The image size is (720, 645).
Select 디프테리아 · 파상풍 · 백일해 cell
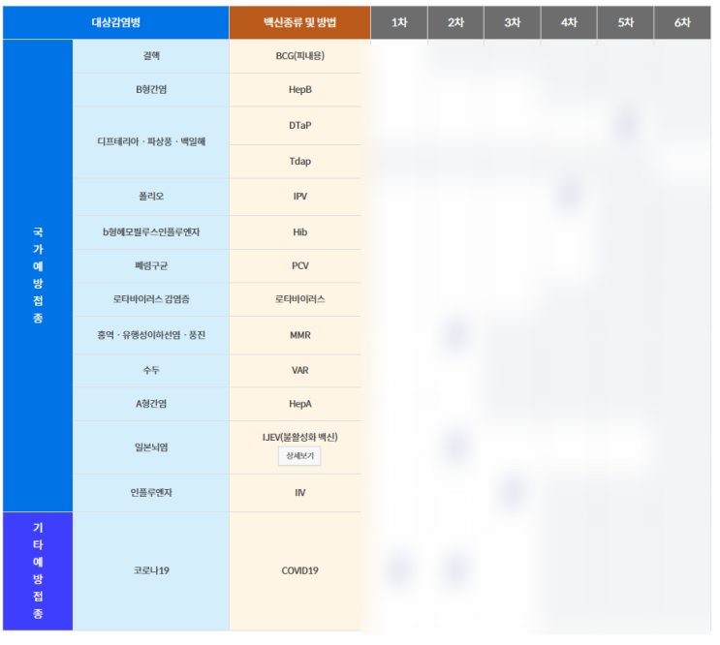click(x=151, y=142)
